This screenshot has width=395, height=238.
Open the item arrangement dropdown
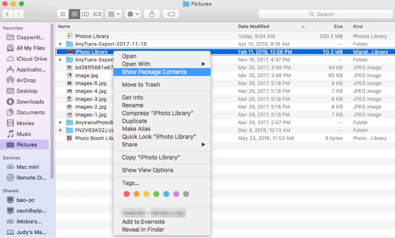[x=113, y=14]
